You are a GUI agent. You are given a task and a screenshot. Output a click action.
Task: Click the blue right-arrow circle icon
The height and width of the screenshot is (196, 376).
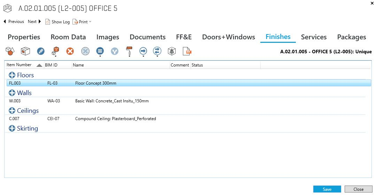pos(143,52)
